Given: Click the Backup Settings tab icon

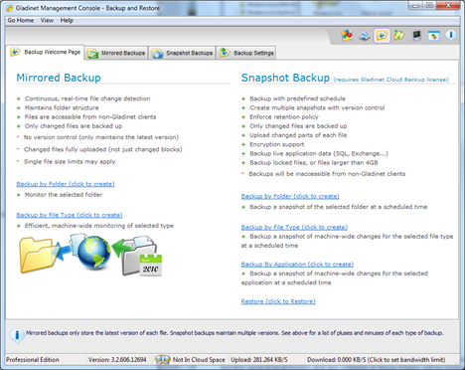Looking at the screenshot, I should [x=225, y=53].
